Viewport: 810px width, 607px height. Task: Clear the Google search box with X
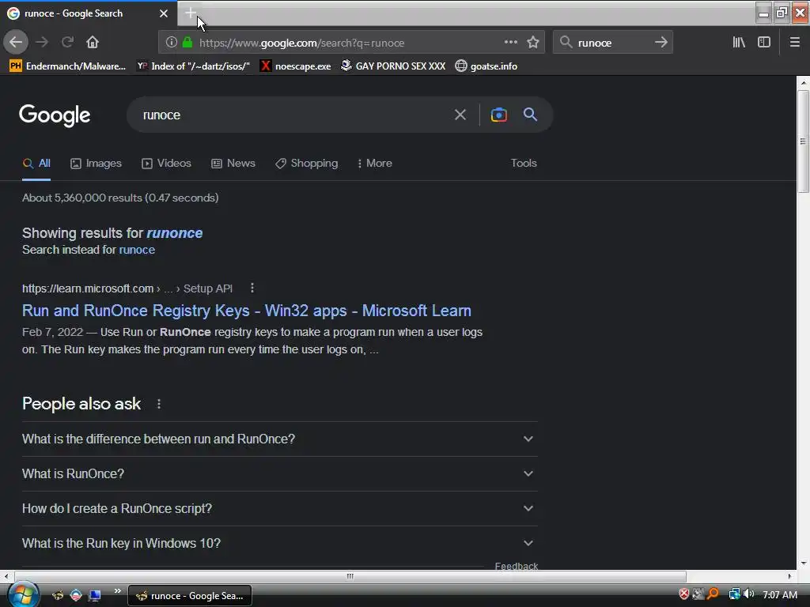(x=460, y=115)
